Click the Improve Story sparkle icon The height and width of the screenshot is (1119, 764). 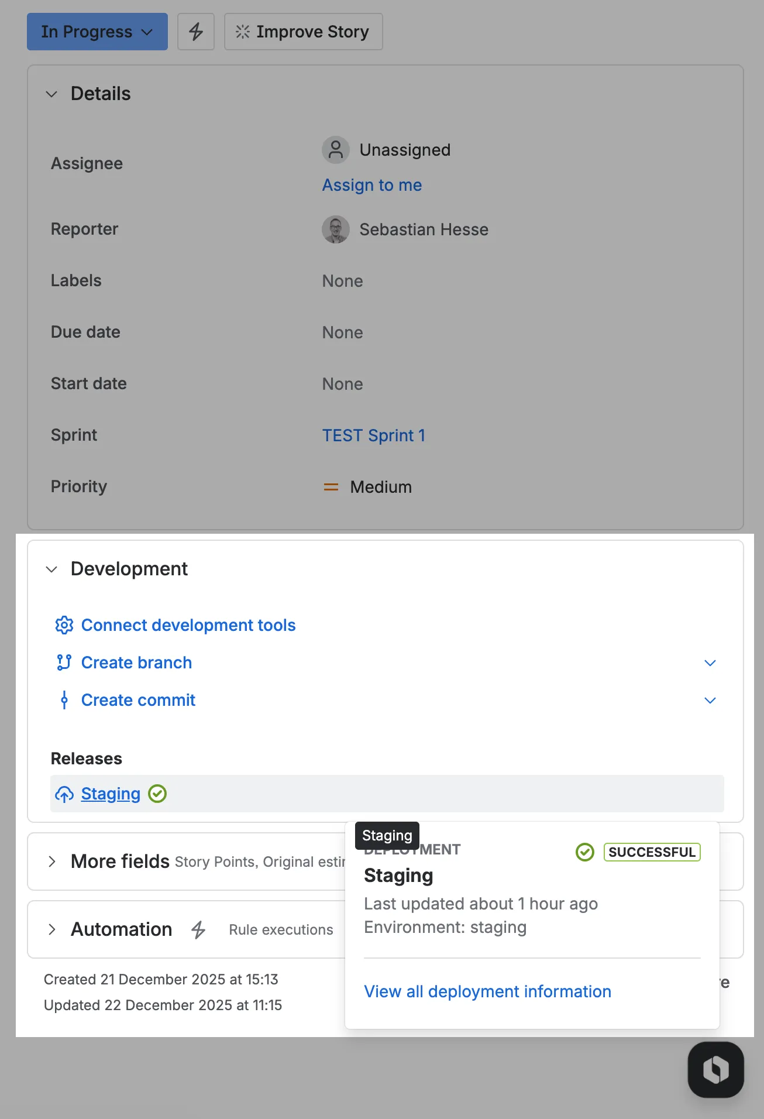pyautogui.click(x=242, y=32)
